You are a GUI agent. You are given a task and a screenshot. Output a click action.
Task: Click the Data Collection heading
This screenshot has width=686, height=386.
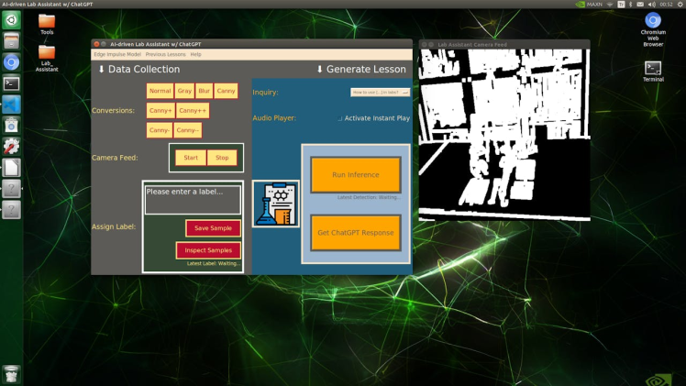(138, 69)
